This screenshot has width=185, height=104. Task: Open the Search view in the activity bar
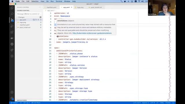pyautogui.click(x=12, y=14)
